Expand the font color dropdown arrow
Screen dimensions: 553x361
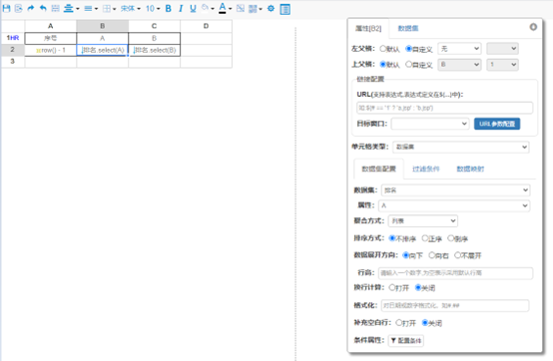(230, 9)
